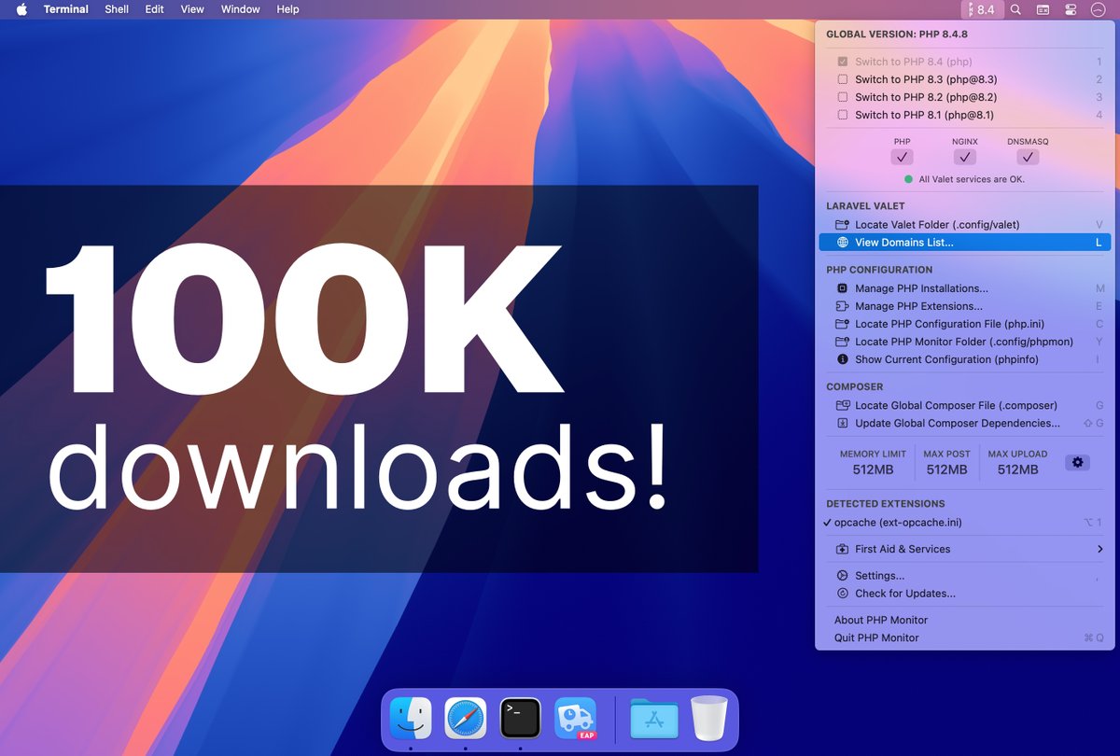Open the Window menu
Screen dimensions: 1120x756
click(240, 9)
